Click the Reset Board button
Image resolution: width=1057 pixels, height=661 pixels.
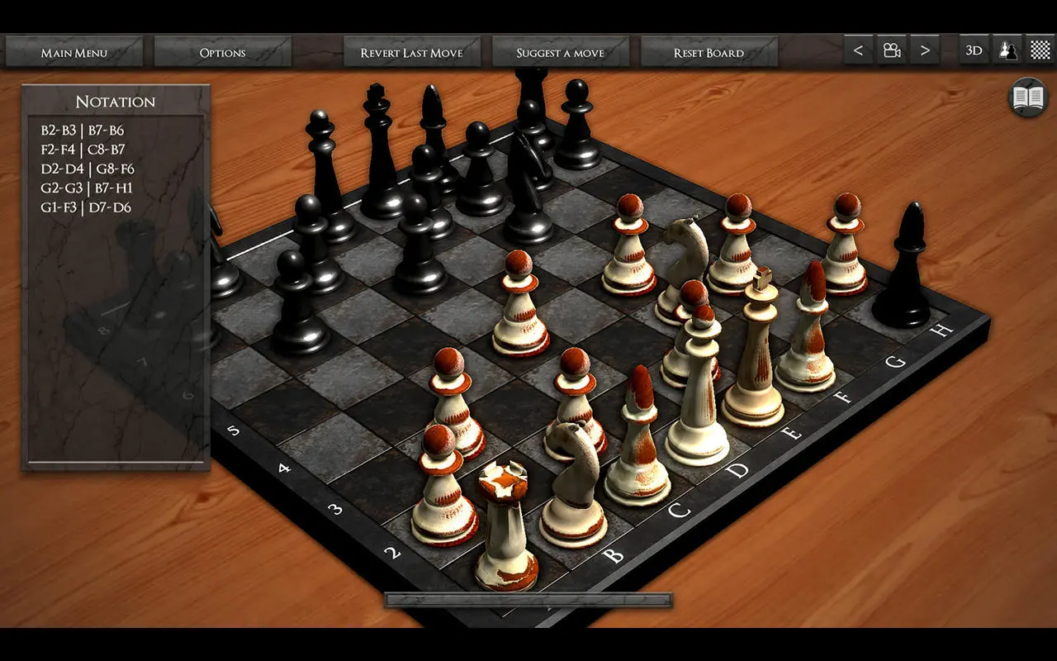click(x=709, y=51)
